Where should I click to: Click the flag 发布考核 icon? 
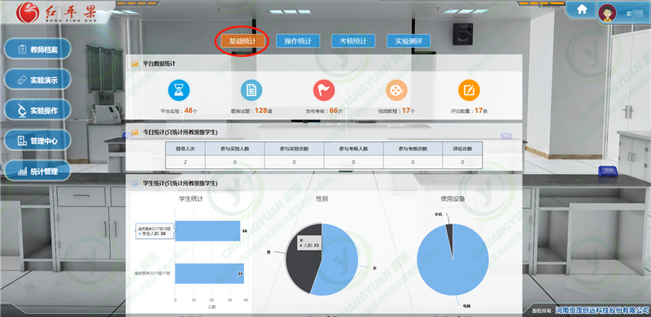pyautogui.click(x=324, y=90)
